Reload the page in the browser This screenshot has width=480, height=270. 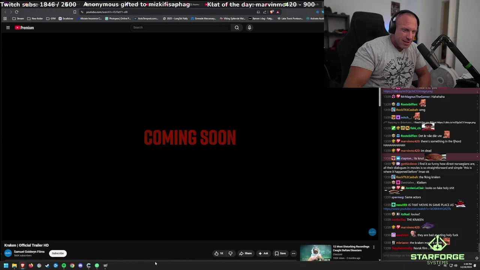coord(16,12)
